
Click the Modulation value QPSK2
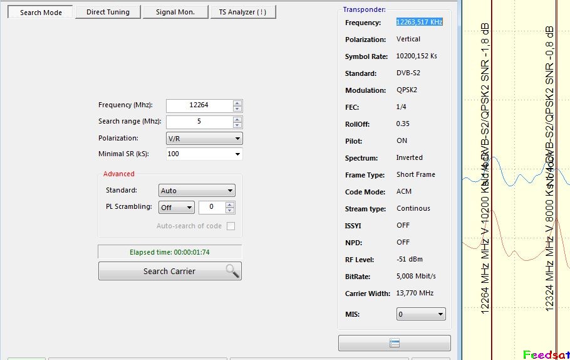[407, 90]
